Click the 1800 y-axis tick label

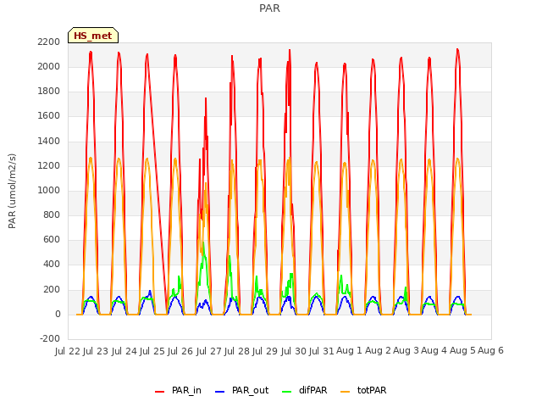point(49,92)
